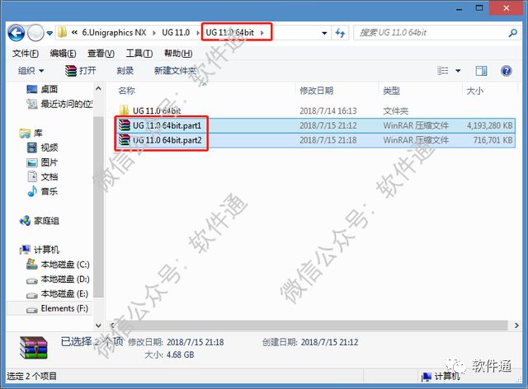
Task: Open the 编辑(E) menu
Action: [x=63, y=54]
